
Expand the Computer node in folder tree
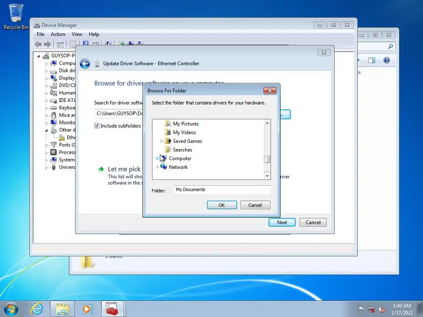pos(157,158)
